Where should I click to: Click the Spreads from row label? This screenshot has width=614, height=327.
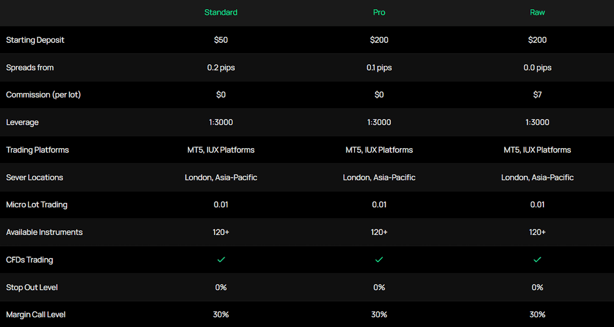(x=30, y=67)
